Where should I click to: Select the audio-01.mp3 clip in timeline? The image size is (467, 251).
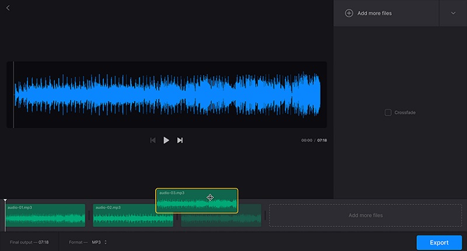46,215
